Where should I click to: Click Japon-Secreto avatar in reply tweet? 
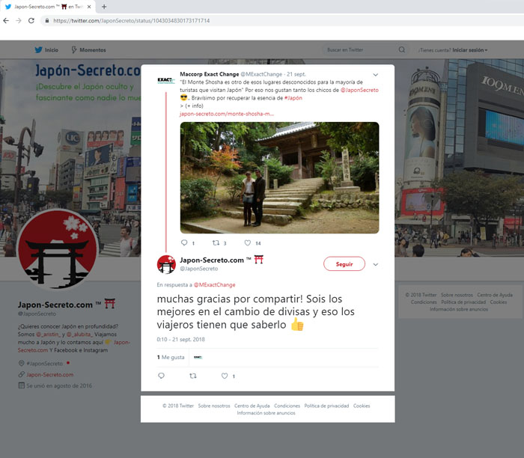(x=166, y=264)
